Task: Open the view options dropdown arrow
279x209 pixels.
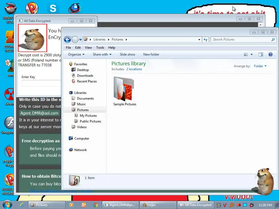Action: 251,54
